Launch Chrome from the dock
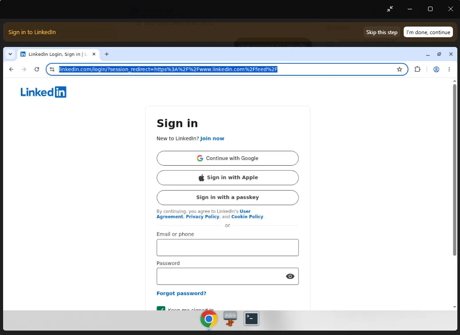 click(x=208, y=319)
